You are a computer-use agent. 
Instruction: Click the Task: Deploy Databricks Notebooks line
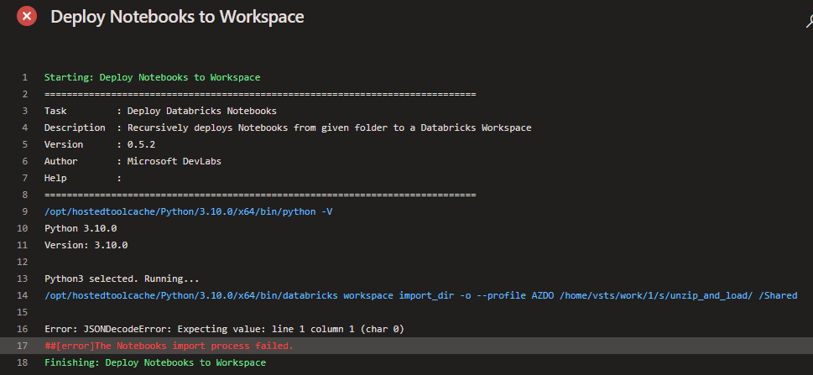pos(160,111)
